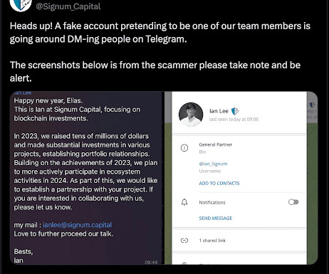Click the info icon beside General Partner

(x=184, y=148)
